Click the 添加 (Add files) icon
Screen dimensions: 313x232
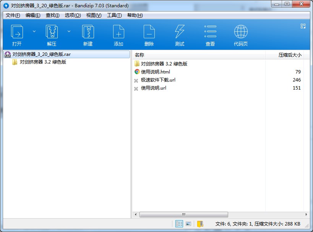118,32
